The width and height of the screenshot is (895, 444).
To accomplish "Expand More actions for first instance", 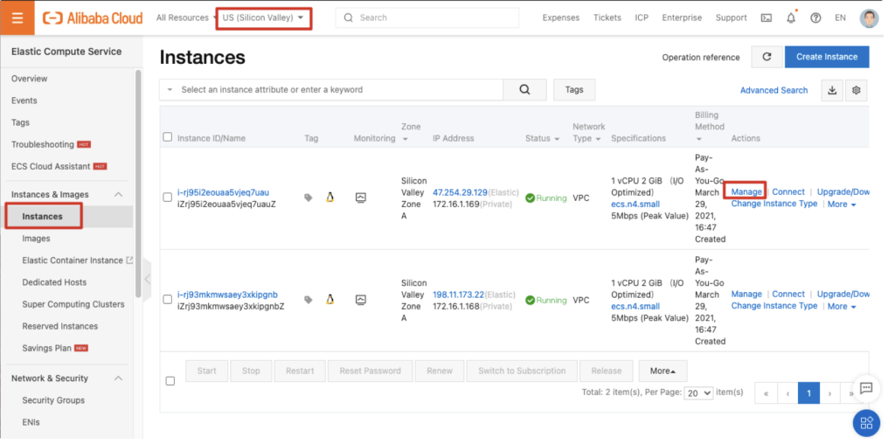I will pyautogui.click(x=842, y=205).
